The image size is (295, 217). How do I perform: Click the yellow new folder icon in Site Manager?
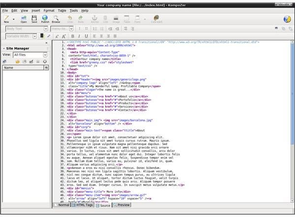click(18, 62)
